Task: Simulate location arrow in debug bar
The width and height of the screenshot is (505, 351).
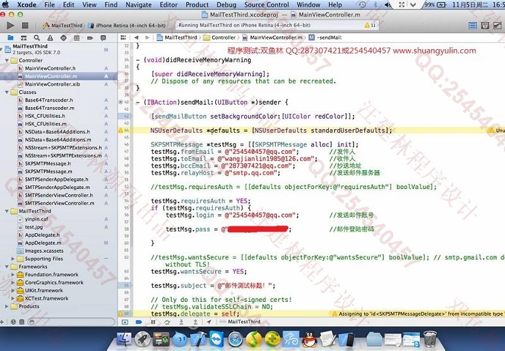Action: point(209,322)
